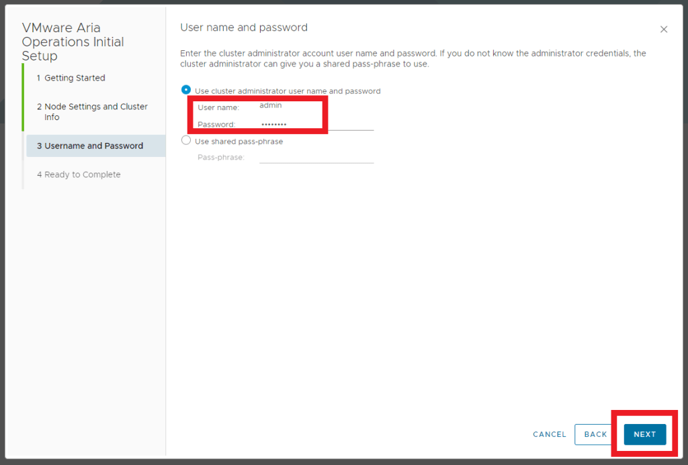This screenshot has width=688, height=465.
Task: Close the setup dialog with the X icon
Action: [664, 30]
